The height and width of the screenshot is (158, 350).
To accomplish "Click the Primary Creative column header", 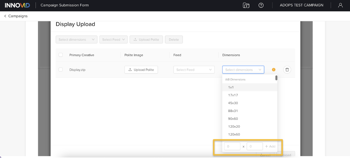I will point(82,55).
